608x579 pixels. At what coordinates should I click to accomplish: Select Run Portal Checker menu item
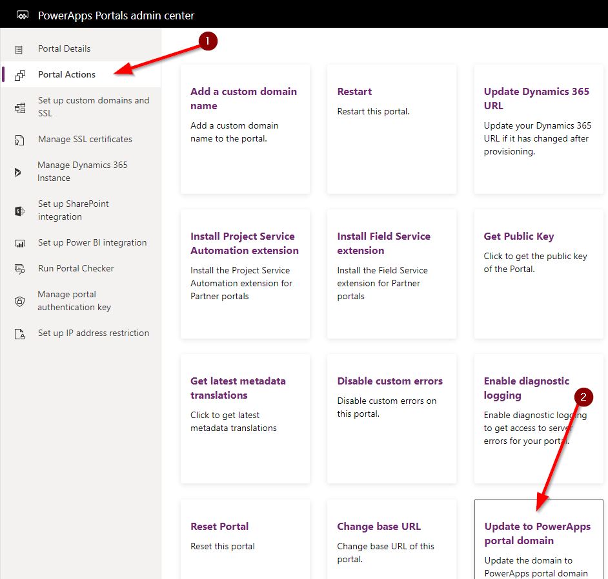point(81,268)
